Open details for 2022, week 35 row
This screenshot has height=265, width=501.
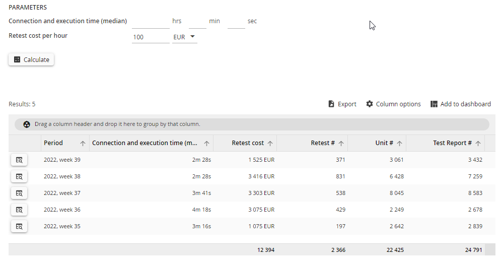(x=19, y=226)
